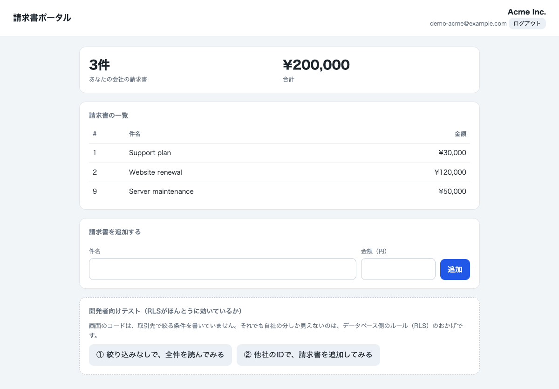Viewport: 559px width, 389px height.
Task: Click the # column header
Action: click(x=95, y=134)
